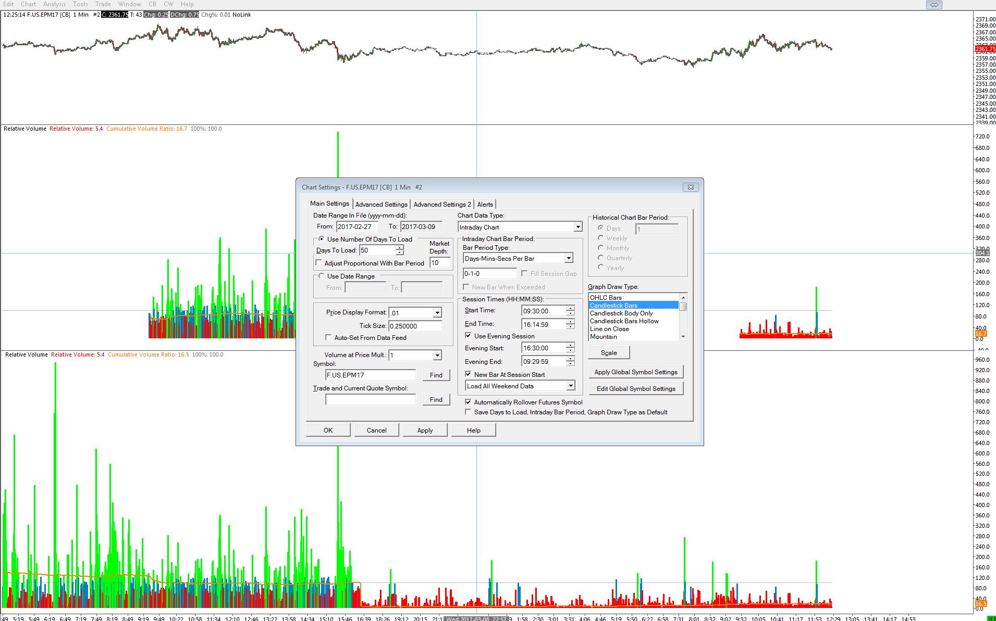This screenshot has width=996, height=621.
Task: Decrease the Start Time using down spinner
Action: 571,313
